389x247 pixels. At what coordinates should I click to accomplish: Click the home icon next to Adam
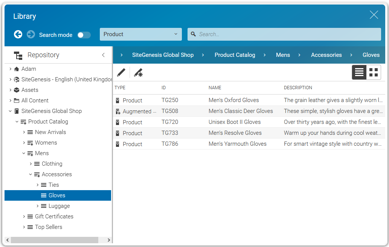[x=17, y=69]
